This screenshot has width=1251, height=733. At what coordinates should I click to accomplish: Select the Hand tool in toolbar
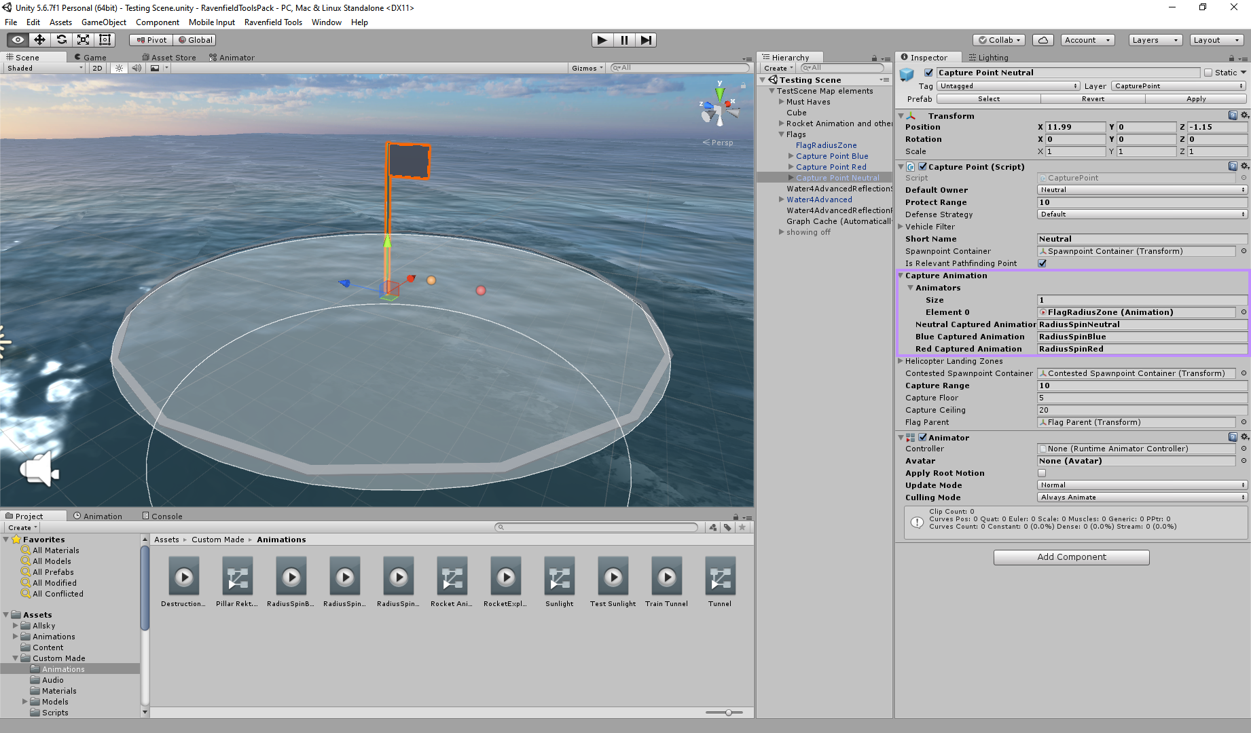(18, 40)
